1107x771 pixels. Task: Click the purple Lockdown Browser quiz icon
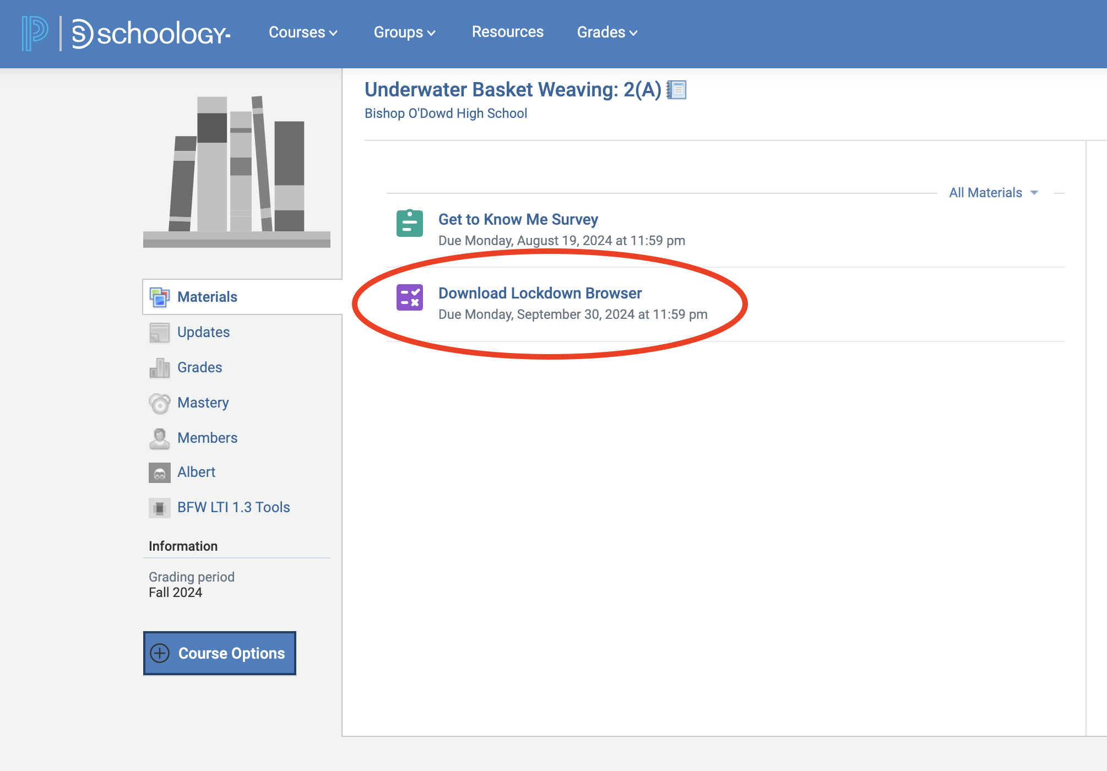[409, 297]
